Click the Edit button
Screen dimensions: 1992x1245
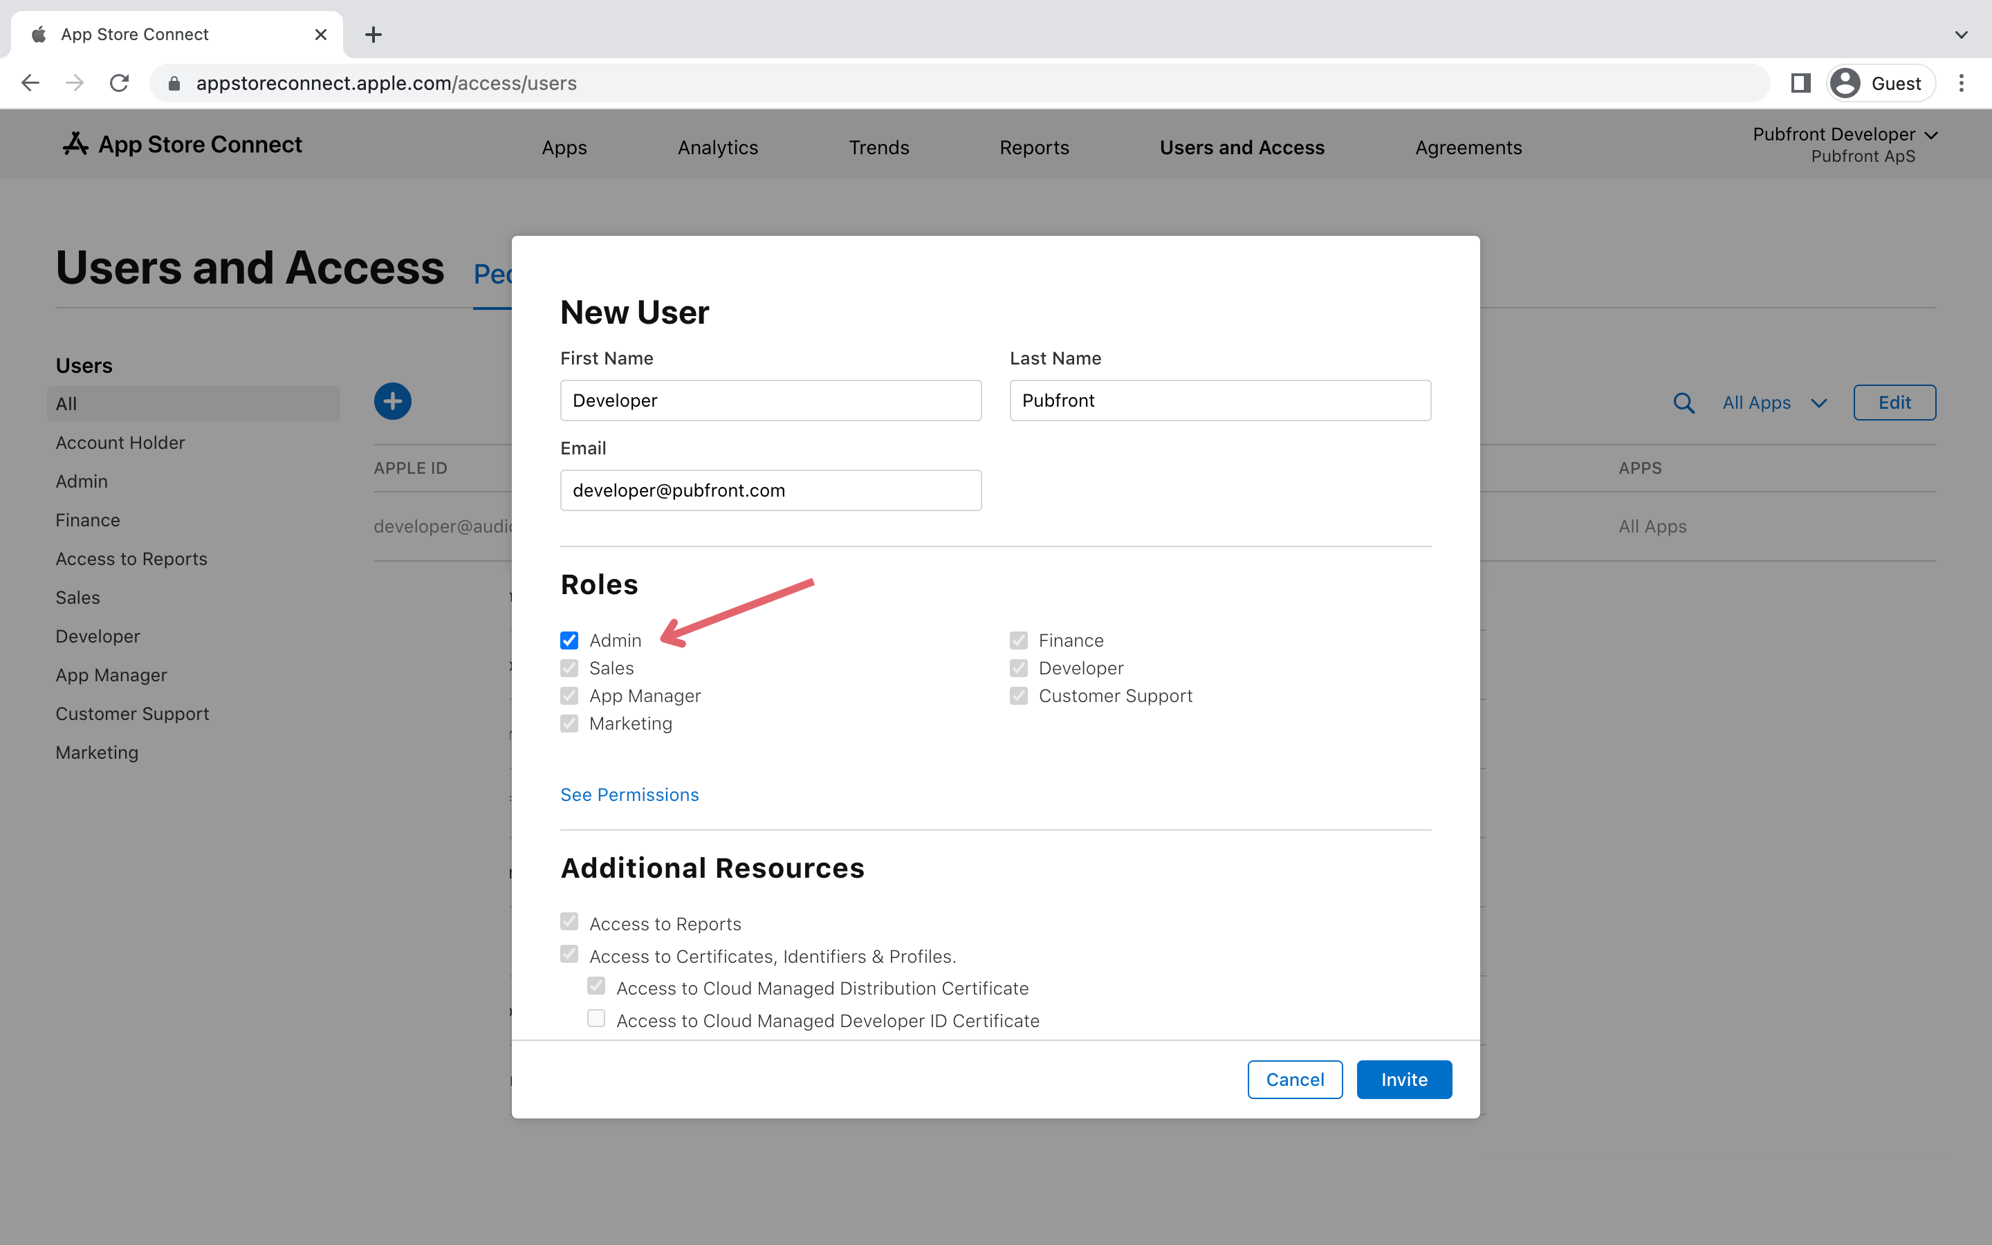click(x=1894, y=403)
